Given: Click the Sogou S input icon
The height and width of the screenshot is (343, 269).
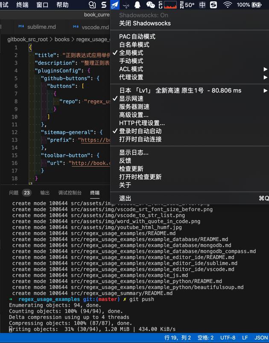Looking at the screenshot, I should click(213, 5).
